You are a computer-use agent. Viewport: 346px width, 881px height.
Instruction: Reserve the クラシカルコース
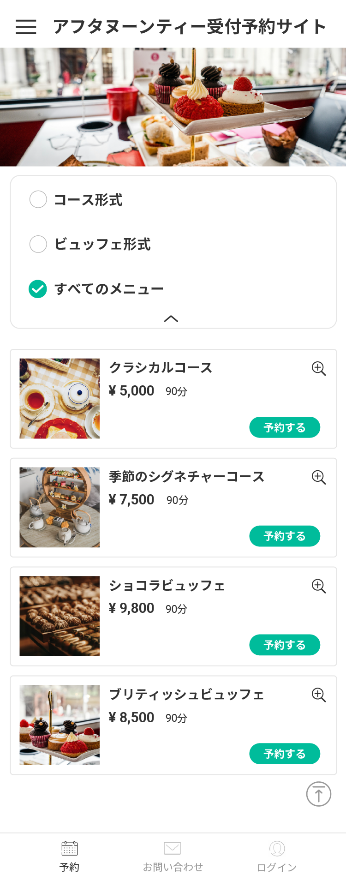coord(285,427)
